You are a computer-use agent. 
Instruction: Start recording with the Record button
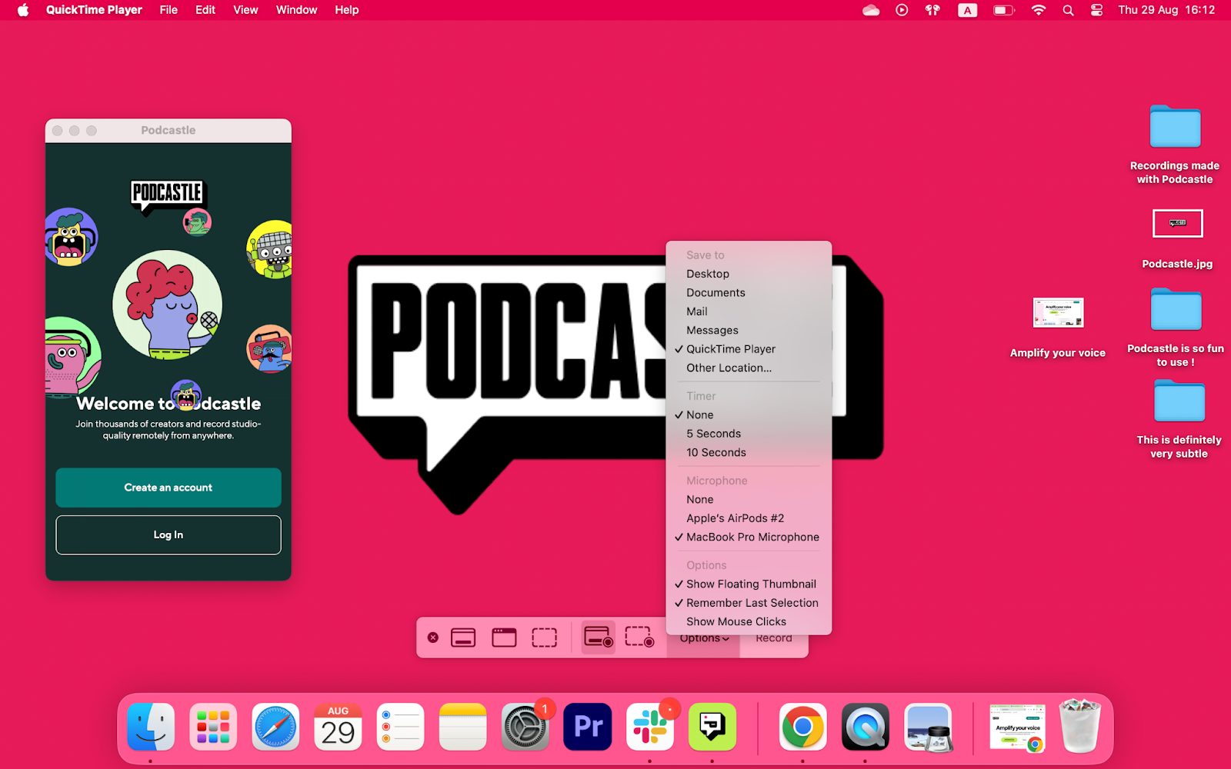pos(774,638)
